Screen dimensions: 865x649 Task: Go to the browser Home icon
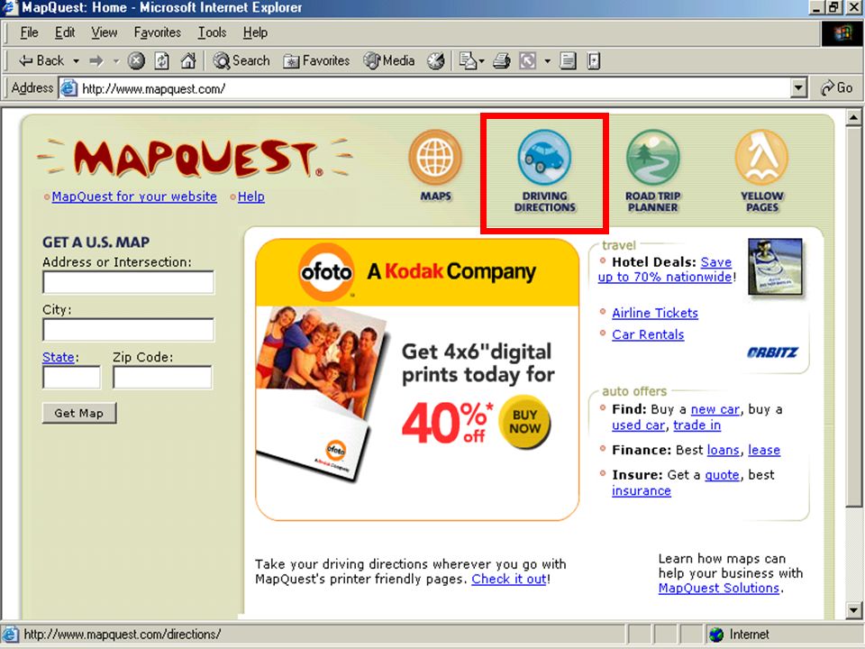coord(188,60)
